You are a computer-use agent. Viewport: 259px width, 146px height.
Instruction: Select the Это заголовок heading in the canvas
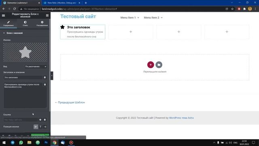tap(79, 27)
